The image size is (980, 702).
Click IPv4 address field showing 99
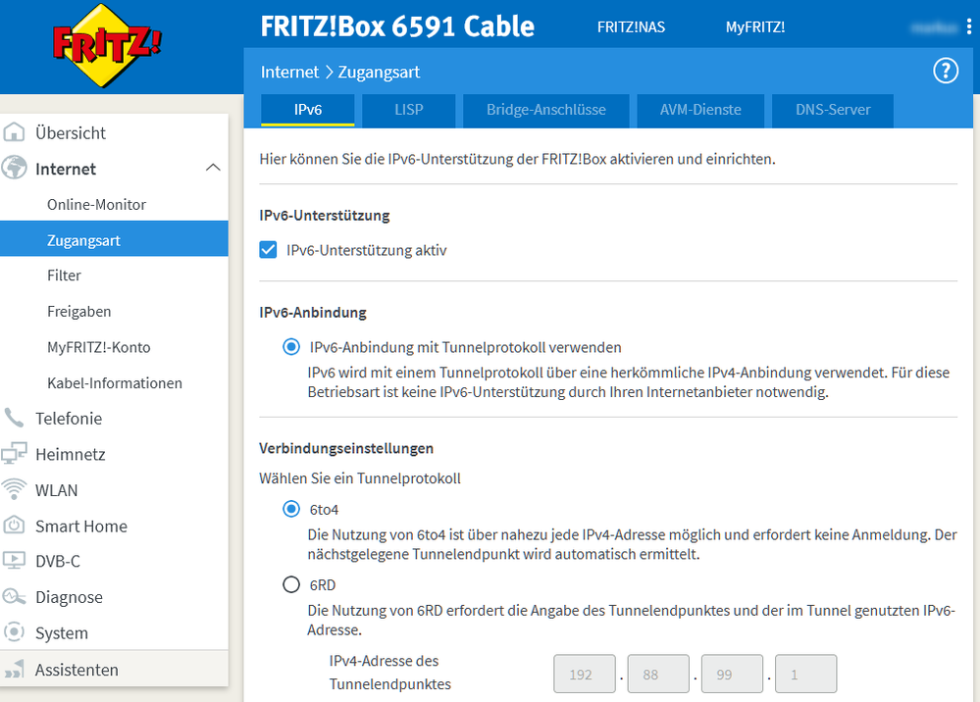(x=732, y=674)
